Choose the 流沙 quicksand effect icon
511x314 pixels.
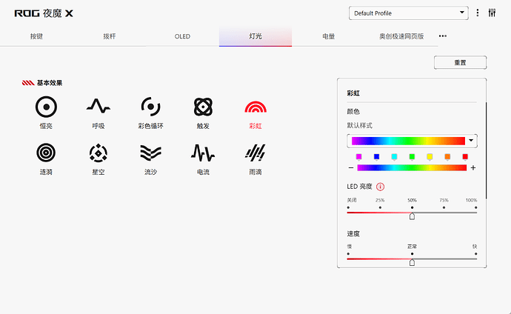click(150, 153)
